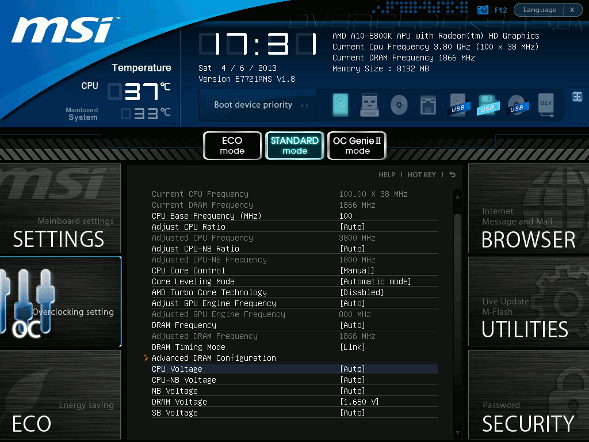589x442 pixels.
Task: Activate STANDARD mode
Action: [295, 146]
